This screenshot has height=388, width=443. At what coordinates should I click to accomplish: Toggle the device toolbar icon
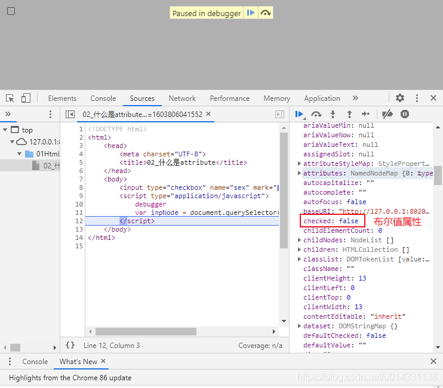click(x=26, y=98)
